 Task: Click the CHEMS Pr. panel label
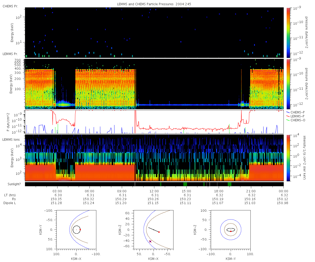[x=10, y=6]
